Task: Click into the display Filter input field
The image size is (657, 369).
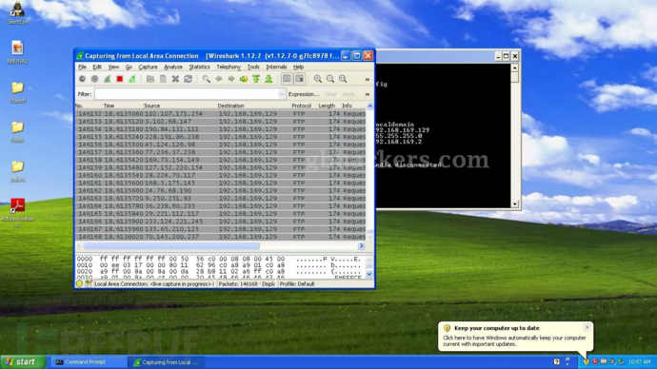Action: (187, 94)
